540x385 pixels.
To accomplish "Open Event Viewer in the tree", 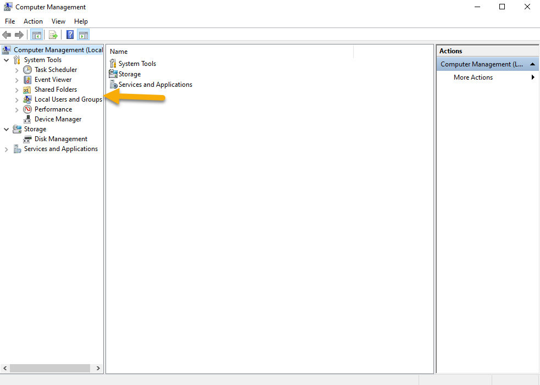I will click(x=53, y=80).
